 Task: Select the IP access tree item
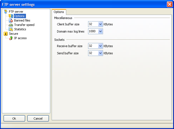tap(20, 38)
